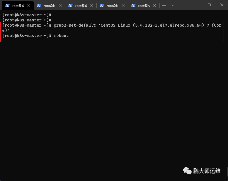This screenshot has height=181, width=228.
Task: Click the PowerShell icon on fifth tab
Action: click(x=133, y=5)
